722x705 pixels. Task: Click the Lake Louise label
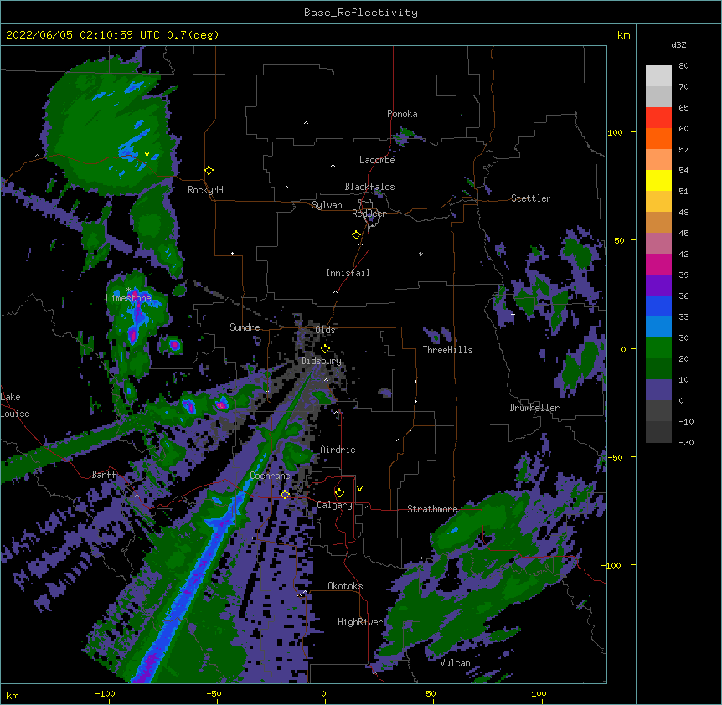(15, 405)
